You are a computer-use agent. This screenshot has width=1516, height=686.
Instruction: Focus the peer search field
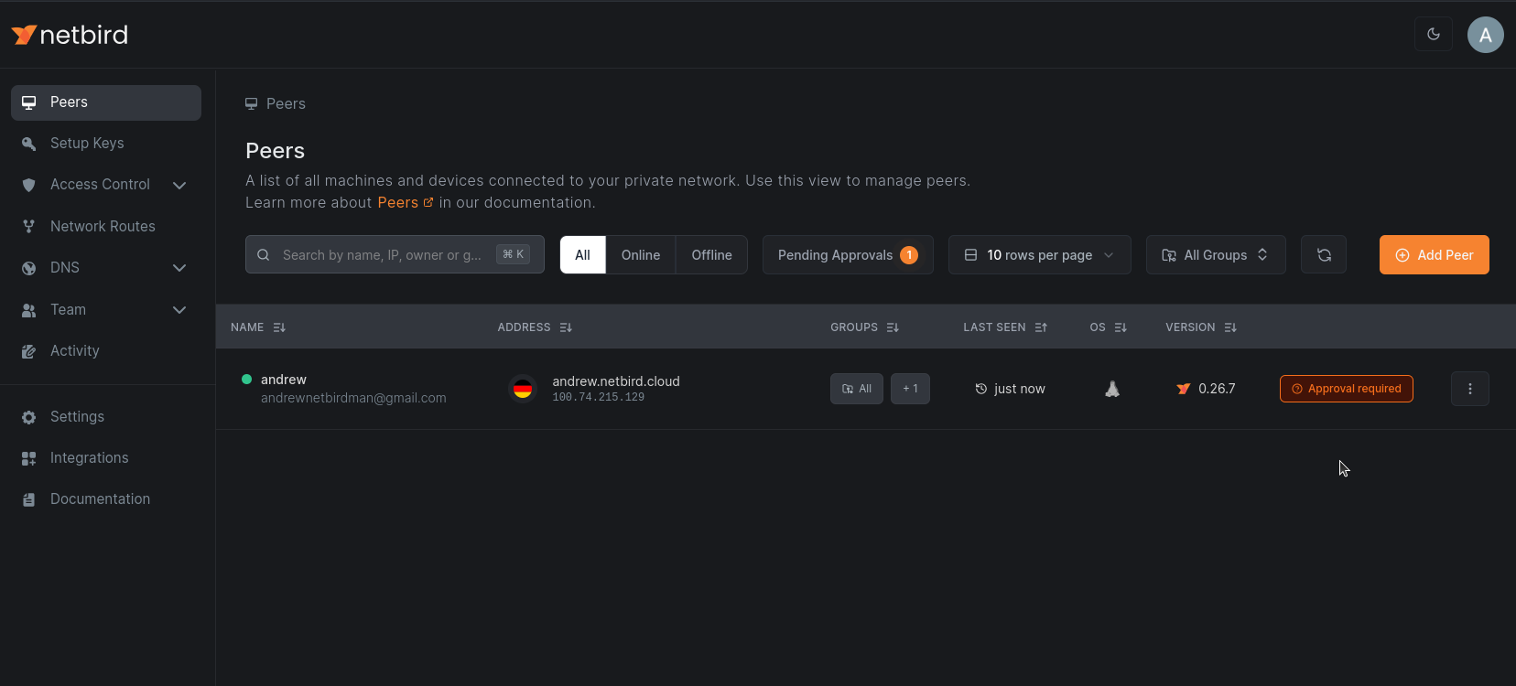(384, 255)
